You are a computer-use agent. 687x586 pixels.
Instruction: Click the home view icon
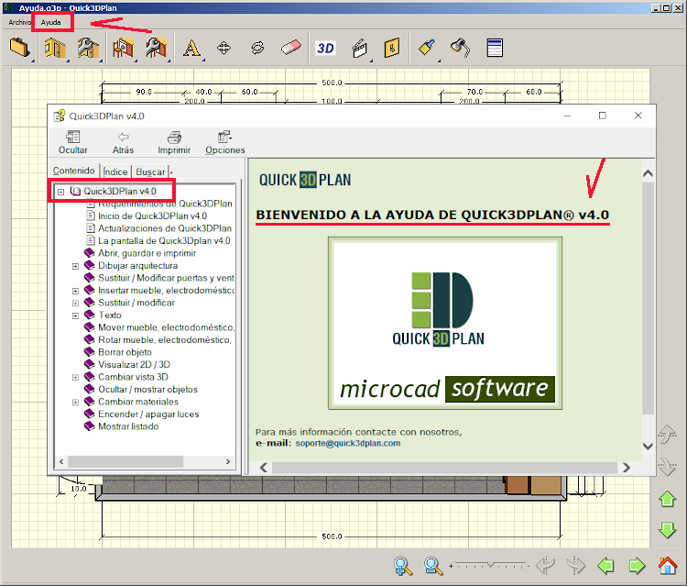pos(667,566)
